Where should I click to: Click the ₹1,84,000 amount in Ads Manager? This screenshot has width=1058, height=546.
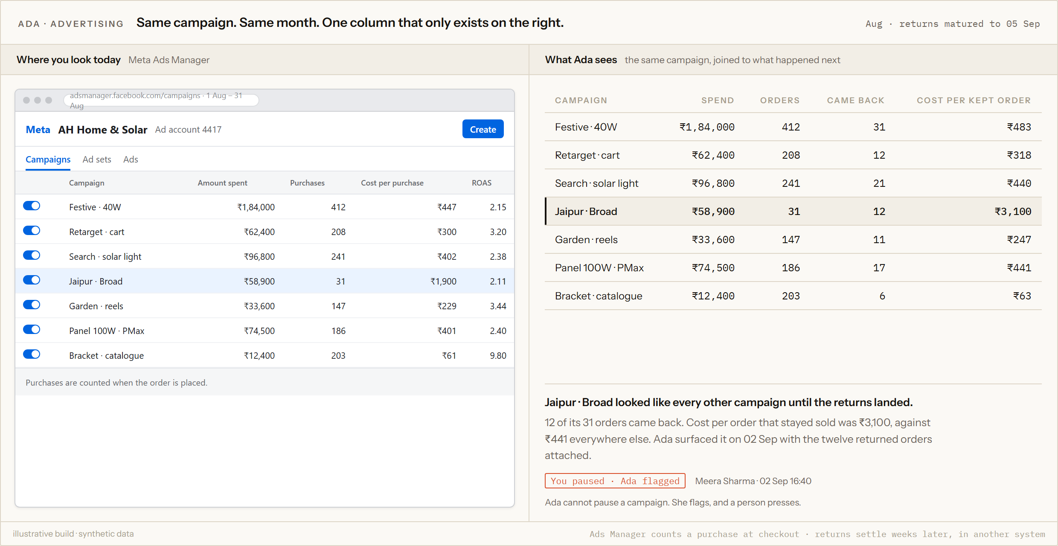[256, 207]
